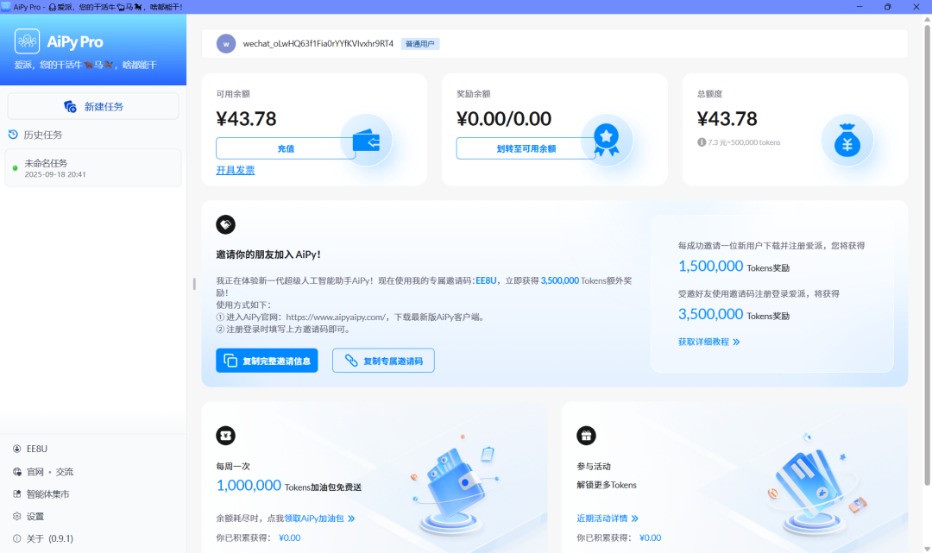The width and height of the screenshot is (932, 553).
Task: Open 交流 in the sidebar
Action: [x=65, y=472]
